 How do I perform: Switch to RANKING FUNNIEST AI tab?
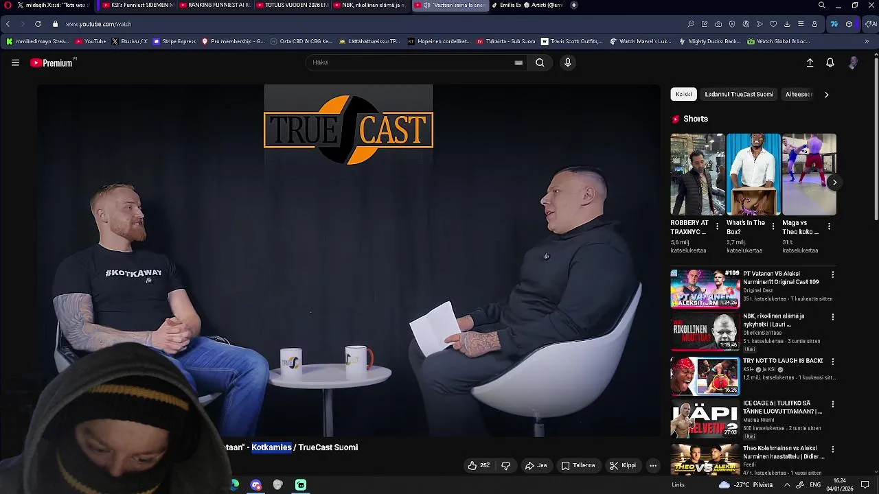216,5
